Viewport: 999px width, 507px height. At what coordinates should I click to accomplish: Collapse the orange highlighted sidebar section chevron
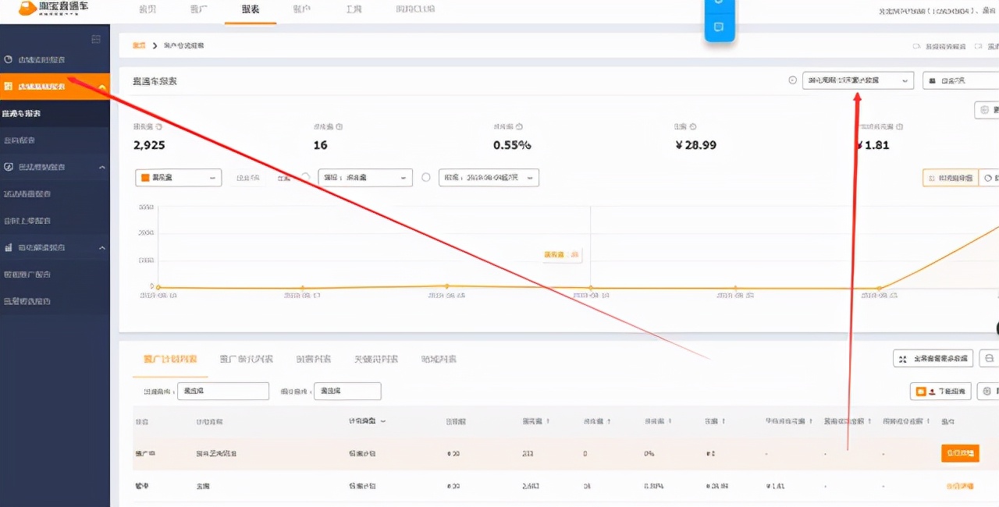coord(101,87)
